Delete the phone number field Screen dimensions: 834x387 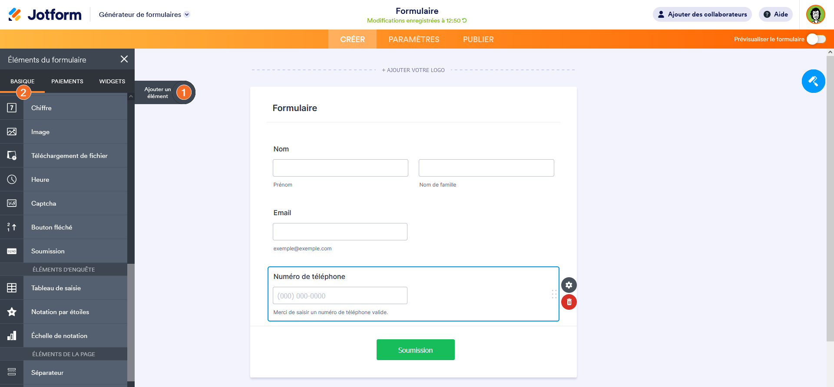pos(569,302)
